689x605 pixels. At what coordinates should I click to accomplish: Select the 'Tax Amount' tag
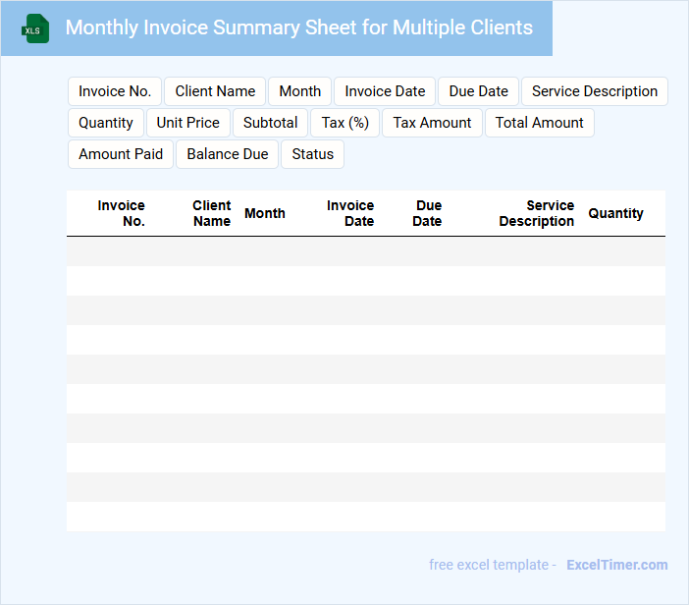432,123
